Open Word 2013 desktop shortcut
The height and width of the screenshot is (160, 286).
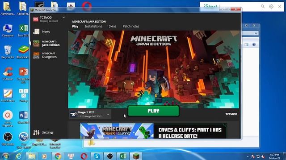tap(23, 117)
